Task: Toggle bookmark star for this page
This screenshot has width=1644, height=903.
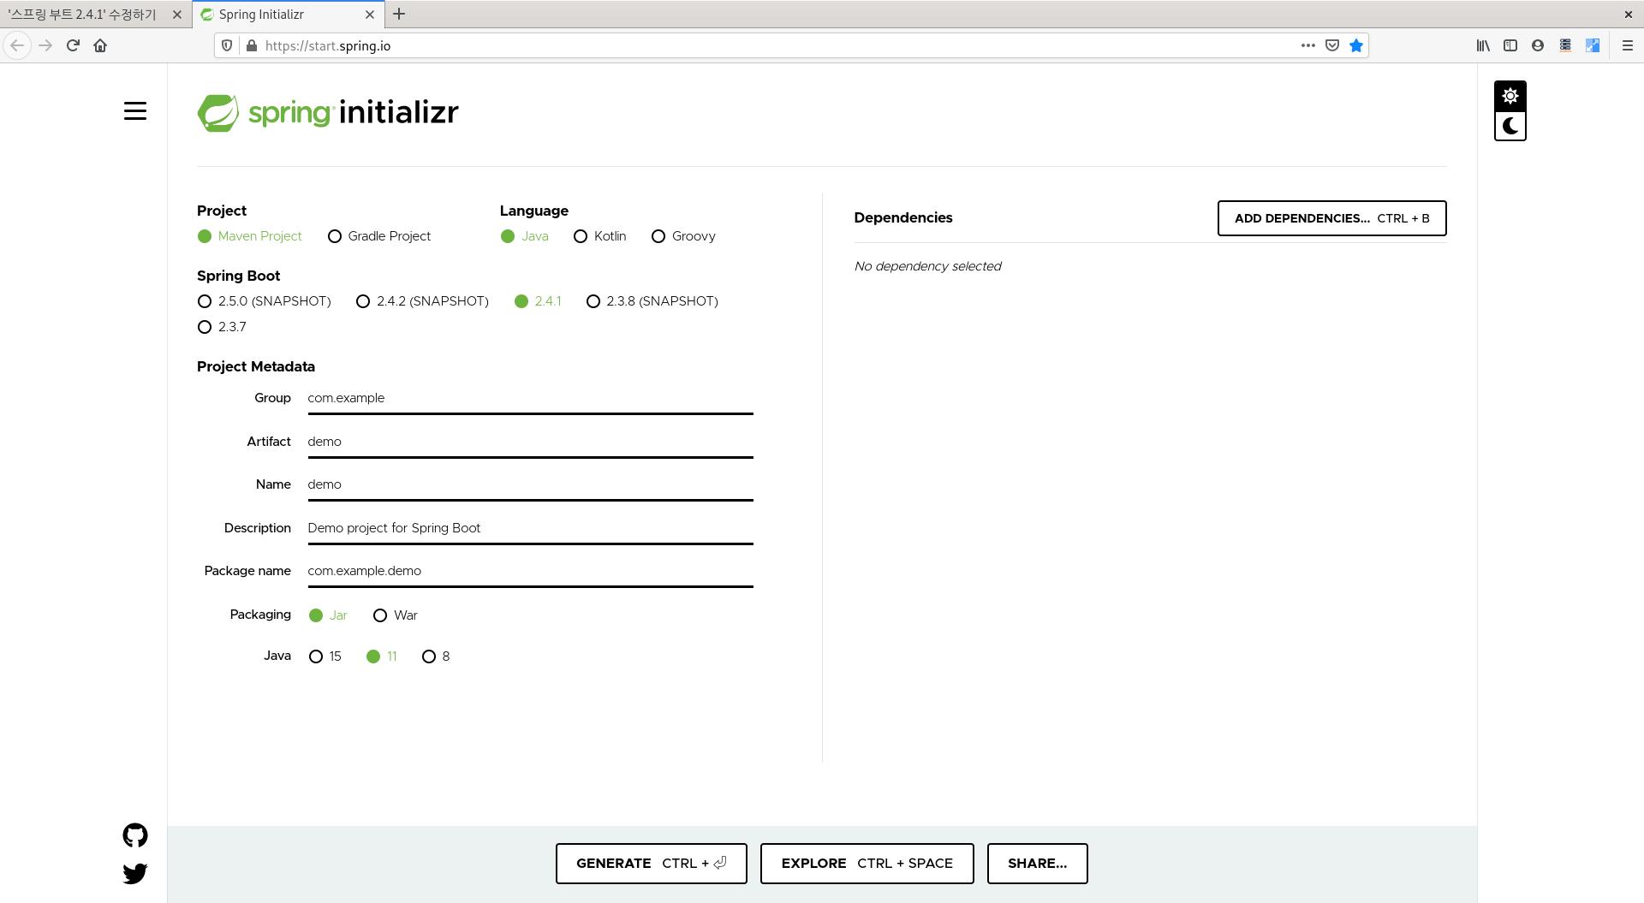Action: tap(1356, 45)
